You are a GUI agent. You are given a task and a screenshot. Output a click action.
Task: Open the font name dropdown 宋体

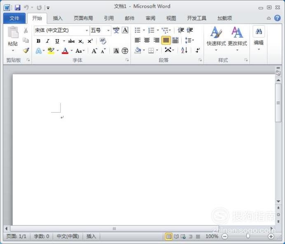click(x=87, y=30)
